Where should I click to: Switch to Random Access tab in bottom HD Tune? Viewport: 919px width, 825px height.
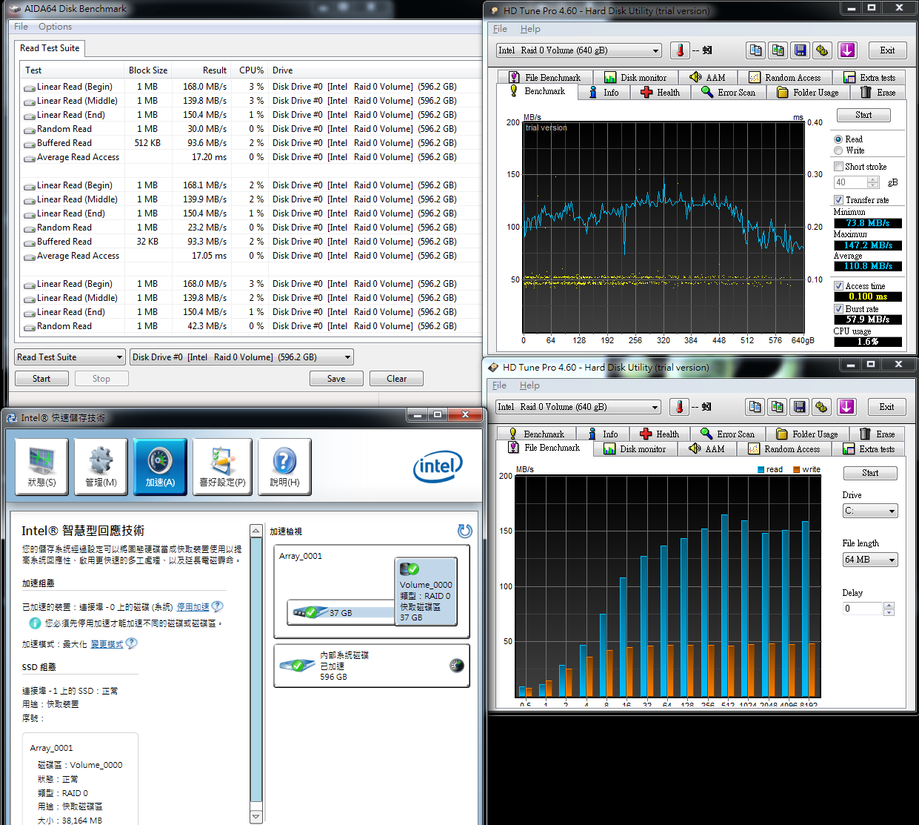click(784, 449)
